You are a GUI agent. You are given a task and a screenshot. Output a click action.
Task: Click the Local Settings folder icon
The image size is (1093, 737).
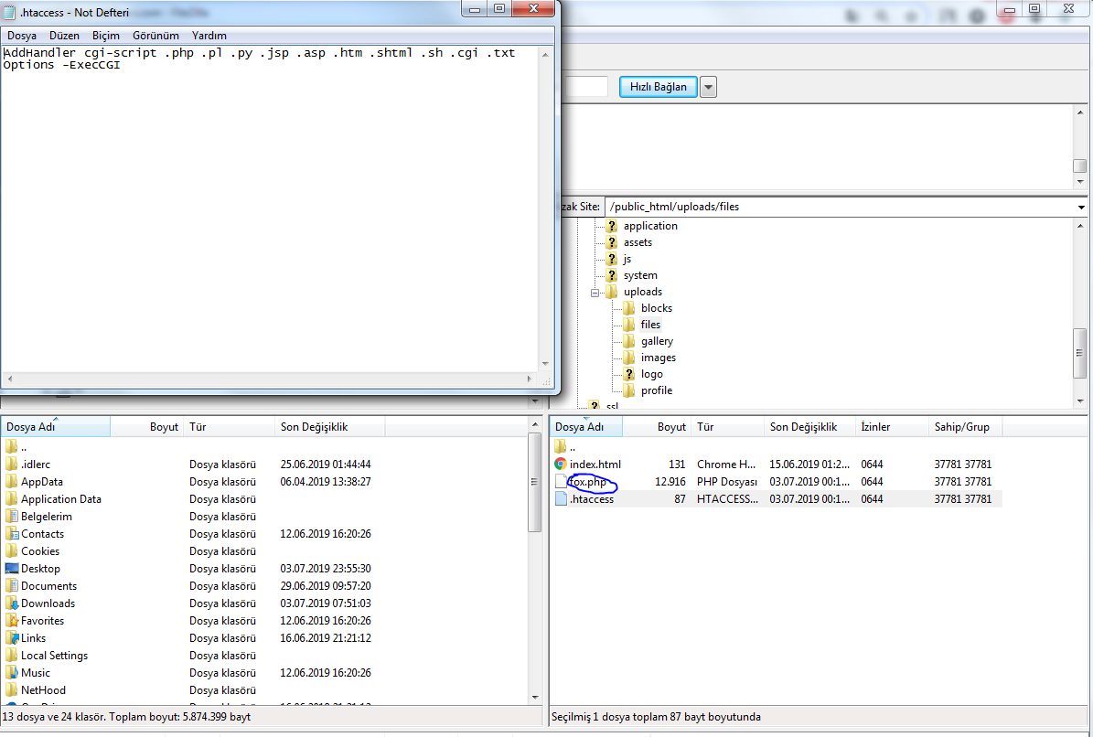click(x=11, y=656)
